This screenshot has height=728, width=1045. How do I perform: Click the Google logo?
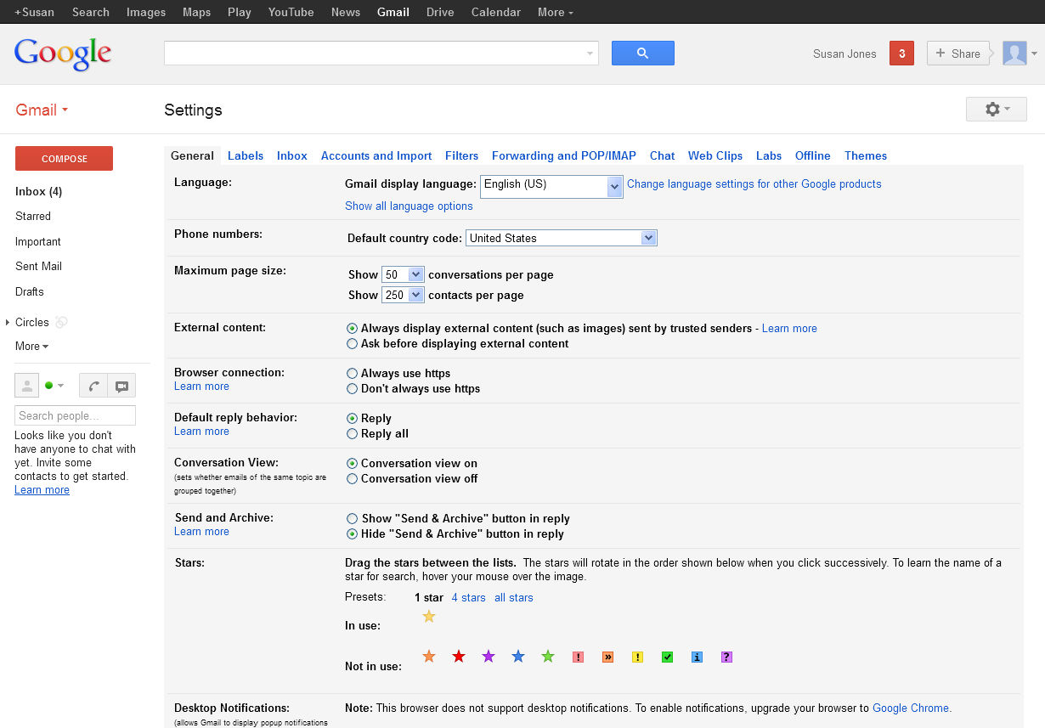tap(63, 54)
